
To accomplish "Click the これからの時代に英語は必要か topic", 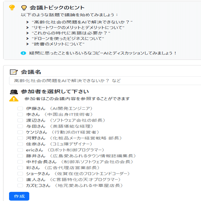I will coord(71,33).
